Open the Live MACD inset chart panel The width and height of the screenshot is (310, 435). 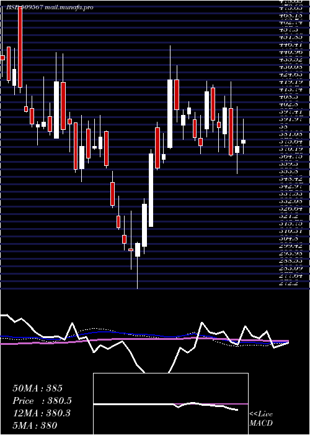pyautogui.click(x=170, y=404)
